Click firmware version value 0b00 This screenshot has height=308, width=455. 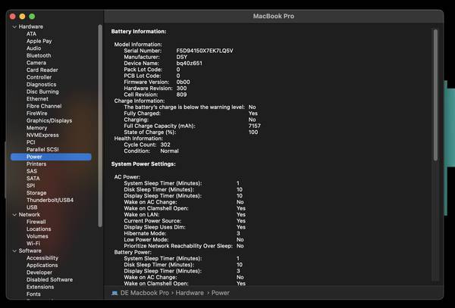click(x=183, y=82)
